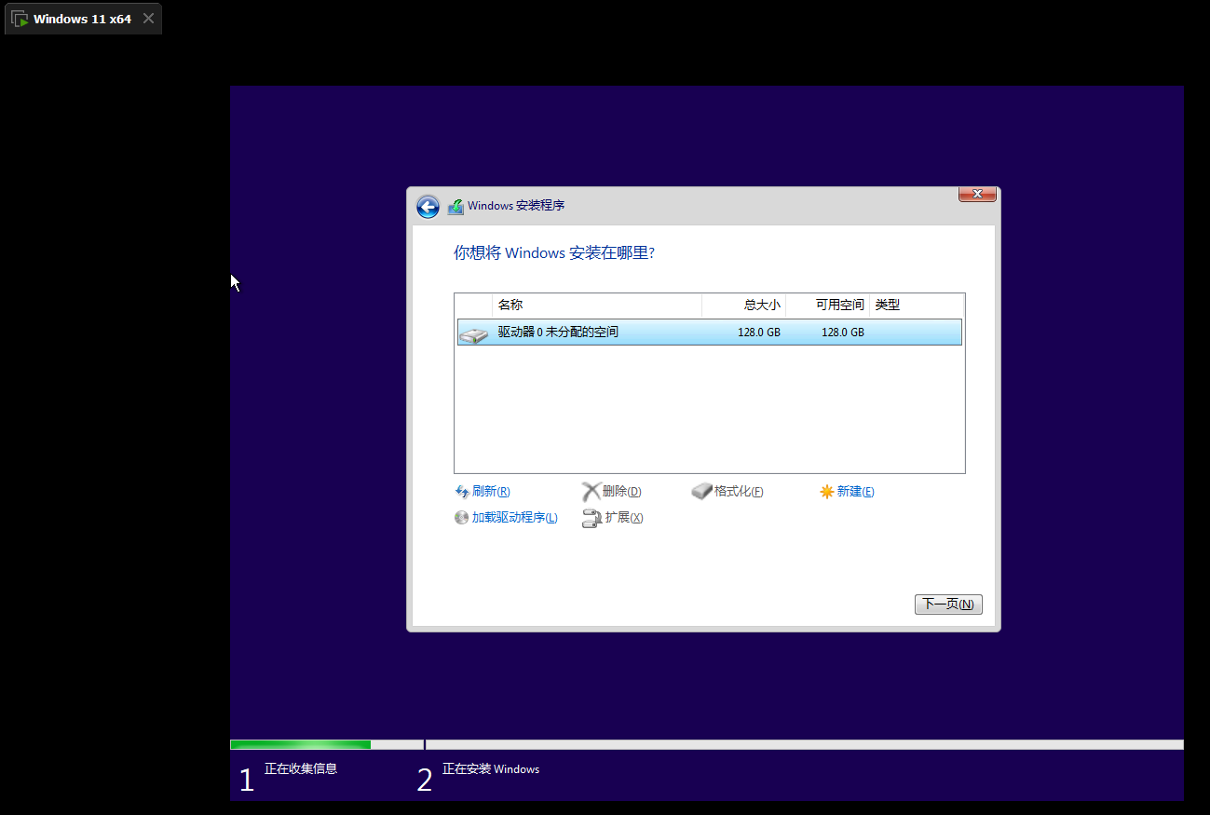Click the 128.0 GB free space cell
The image size is (1210, 815).
point(843,333)
